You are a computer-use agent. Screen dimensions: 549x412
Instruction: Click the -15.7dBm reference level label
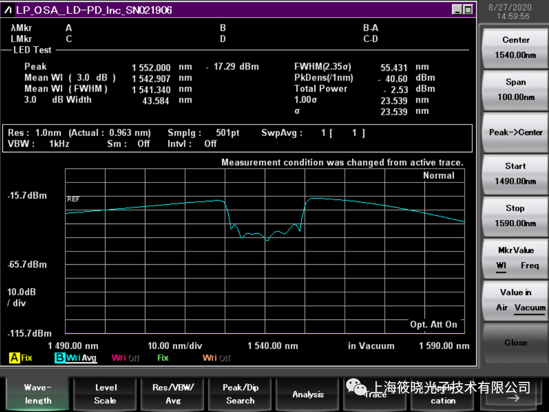(27, 195)
